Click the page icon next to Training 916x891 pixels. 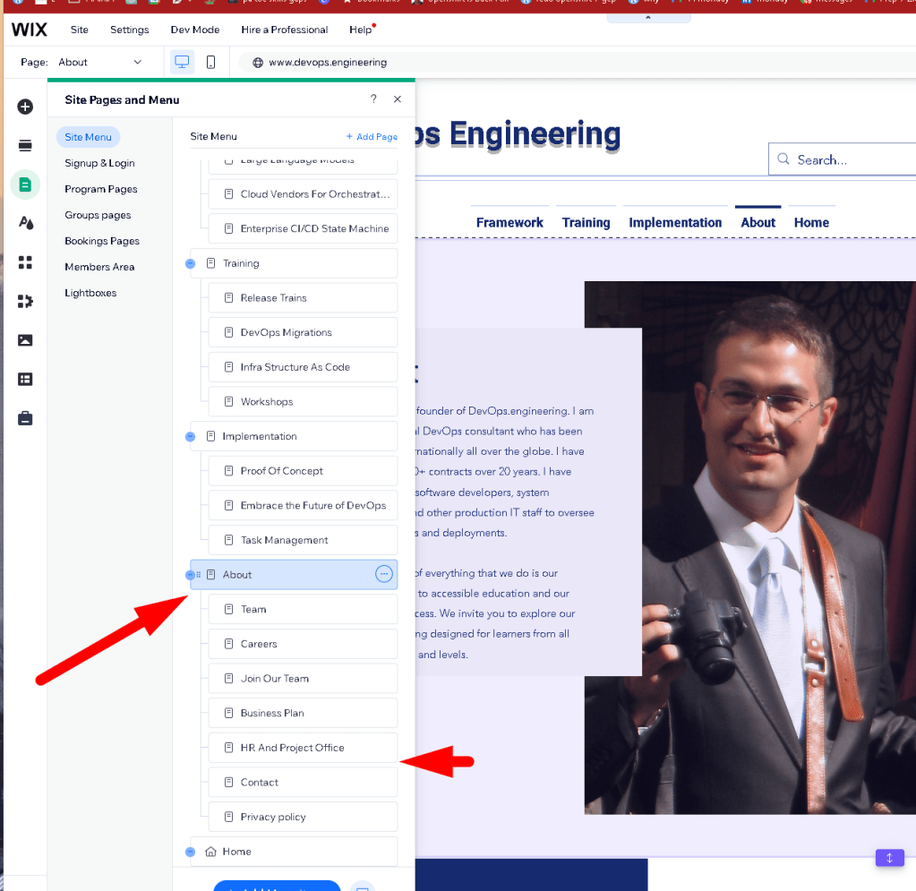click(x=211, y=263)
